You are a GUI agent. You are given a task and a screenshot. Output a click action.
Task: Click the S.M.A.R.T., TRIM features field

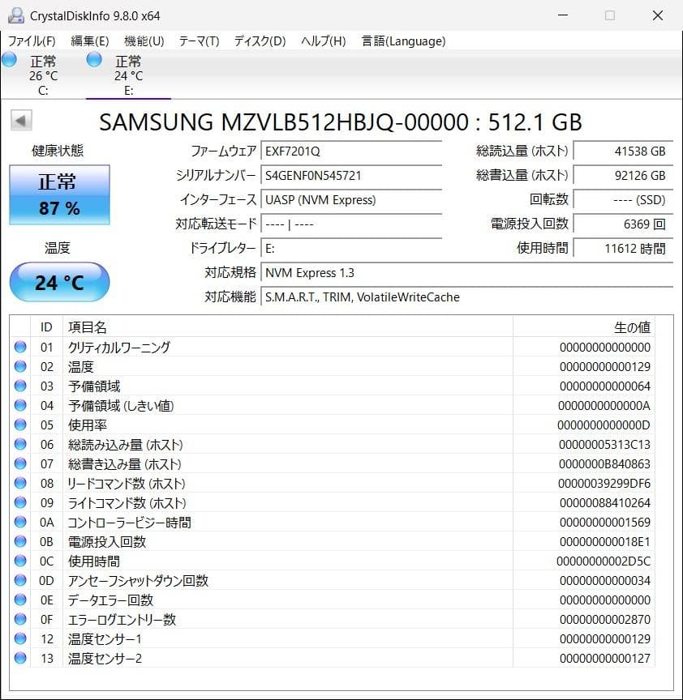467,297
